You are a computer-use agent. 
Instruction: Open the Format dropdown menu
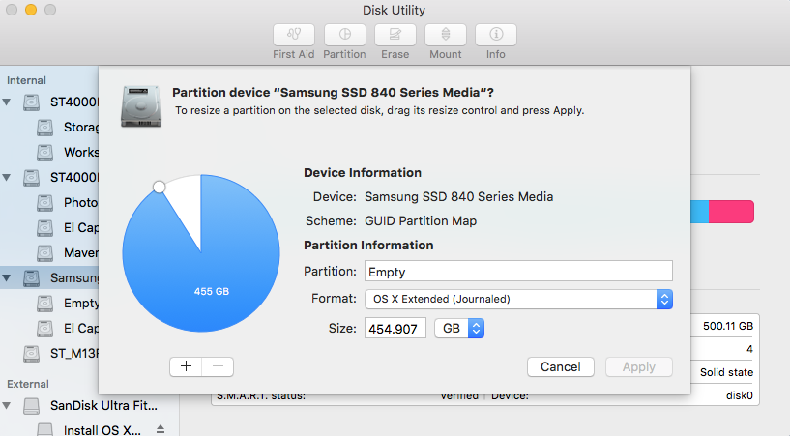[518, 299]
